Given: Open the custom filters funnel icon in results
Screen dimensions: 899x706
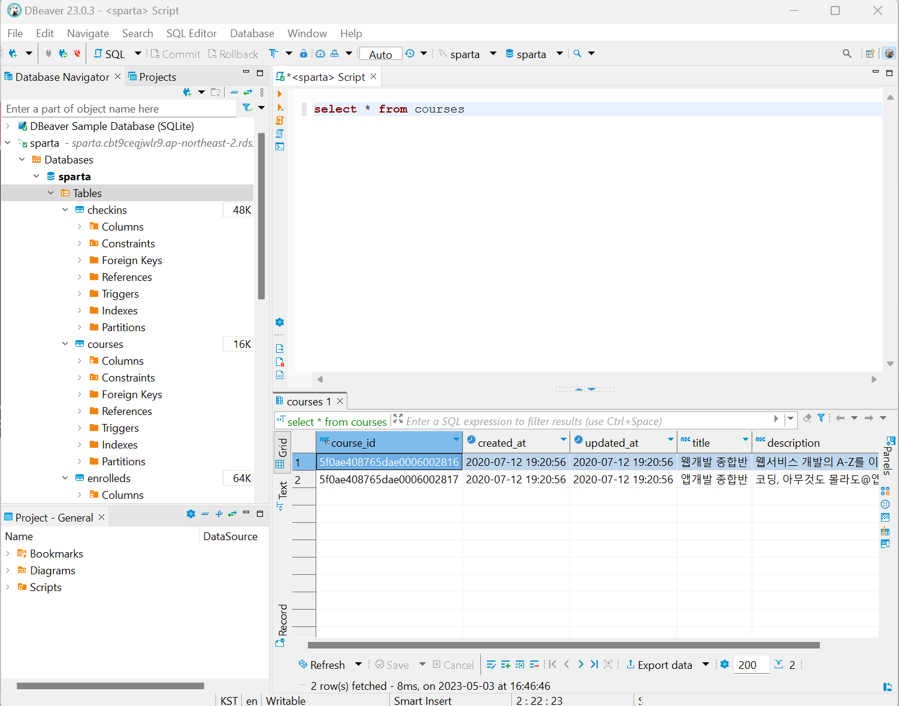Looking at the screenshot, I should click(x=821, y=418).
